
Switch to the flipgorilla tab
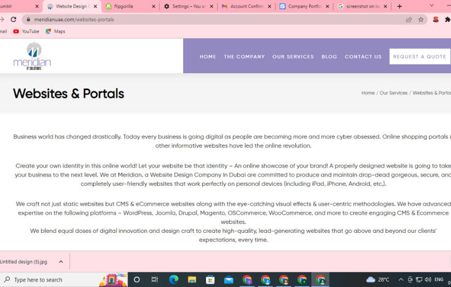[x=130, y=7]
